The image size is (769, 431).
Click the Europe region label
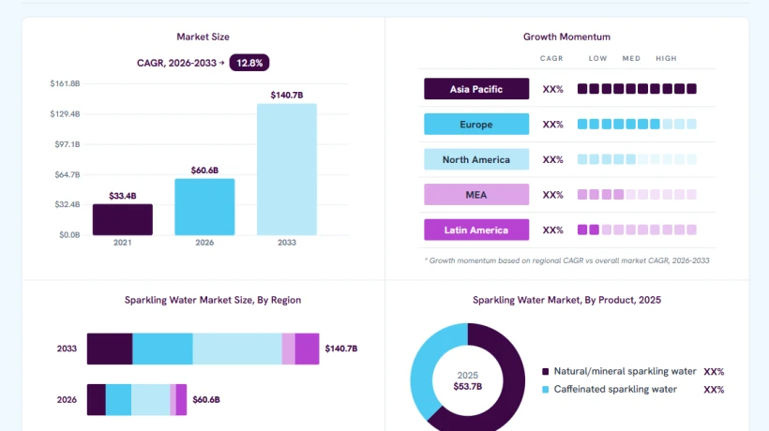[476, 125]
